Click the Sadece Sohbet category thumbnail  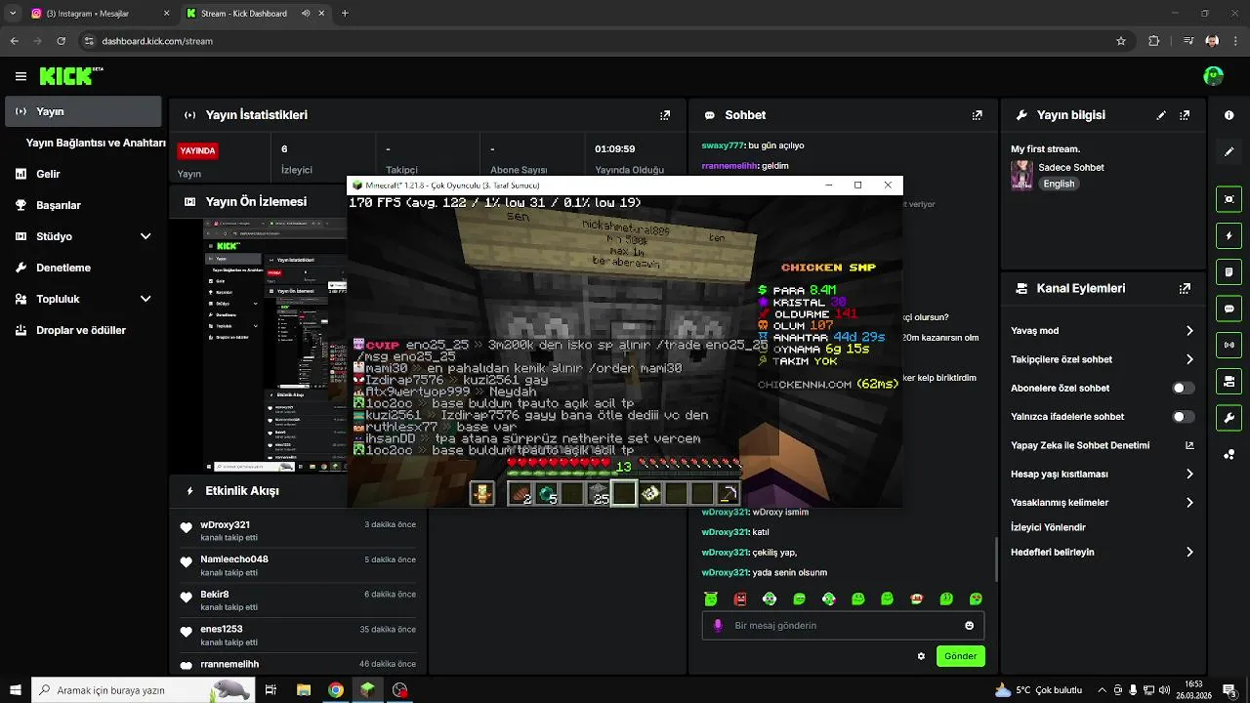[x=1022, y=176]
